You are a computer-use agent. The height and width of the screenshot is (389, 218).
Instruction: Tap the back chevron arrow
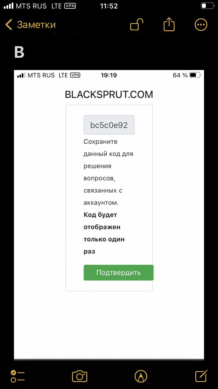click(x=9, y=25)
